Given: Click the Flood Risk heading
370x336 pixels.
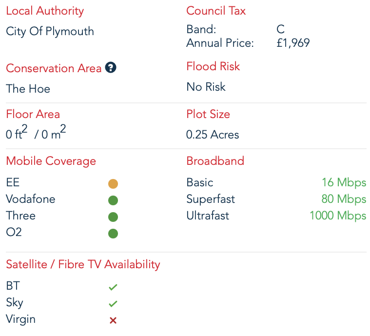Looking at the screenshot, I should click(213, 66).
